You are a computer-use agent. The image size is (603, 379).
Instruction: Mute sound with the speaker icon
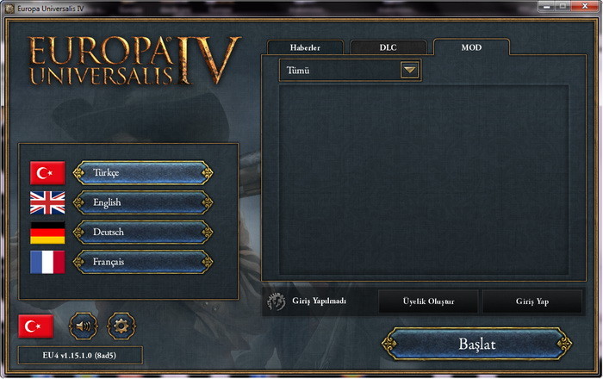[x=84, y=326]
